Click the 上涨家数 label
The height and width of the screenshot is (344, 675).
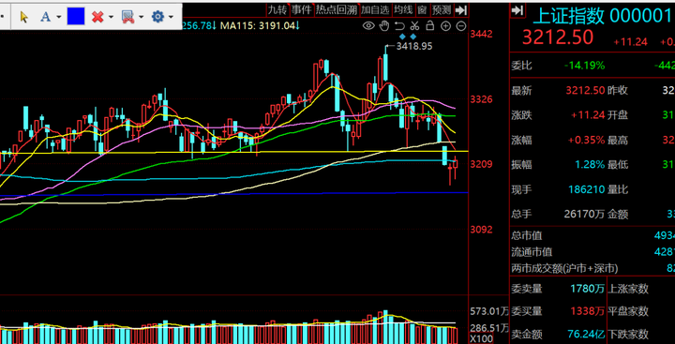pyautogui.click(x=628, y=289)
